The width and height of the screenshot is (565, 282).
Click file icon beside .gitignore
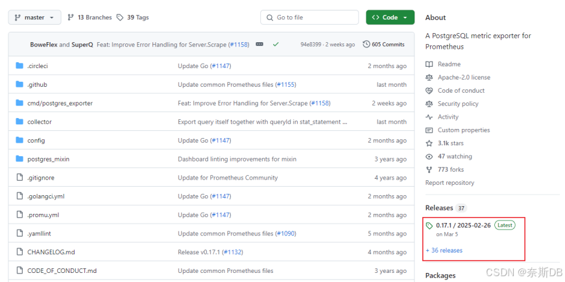point(19,178)
